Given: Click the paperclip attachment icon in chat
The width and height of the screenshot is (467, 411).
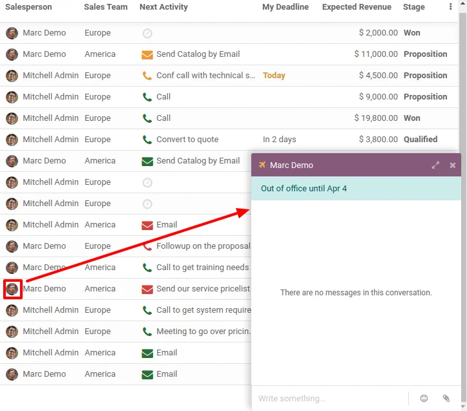Looking at the screenshot, I should 446,398.
